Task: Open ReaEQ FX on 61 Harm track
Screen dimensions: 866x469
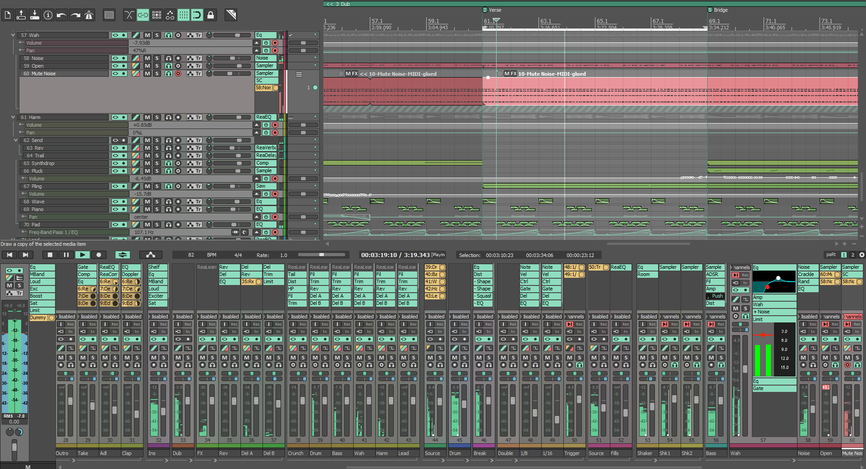Action: 266,117
